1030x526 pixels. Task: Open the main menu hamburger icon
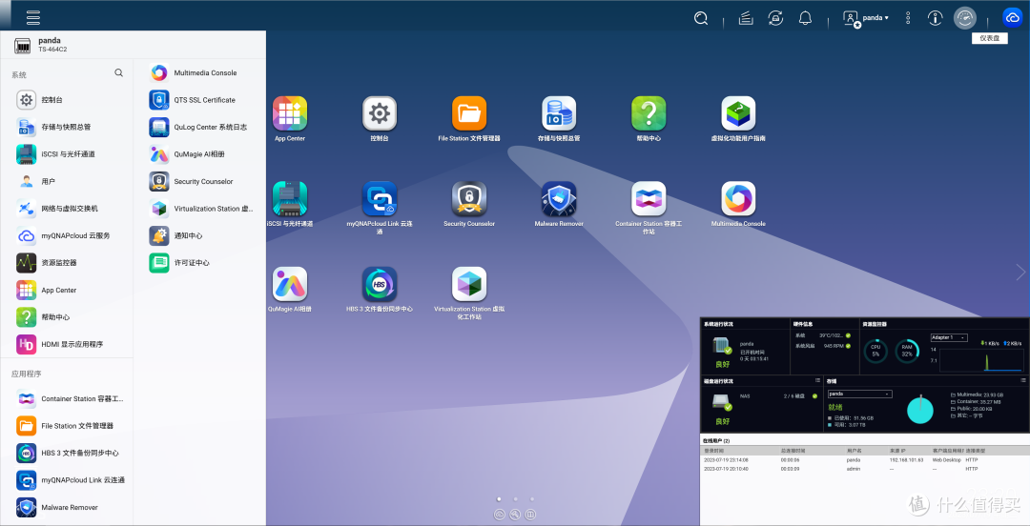[x=32, y=17]
